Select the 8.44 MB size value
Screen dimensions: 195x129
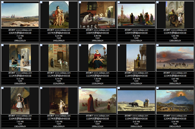pyautogui.click(x=136, y=79)
